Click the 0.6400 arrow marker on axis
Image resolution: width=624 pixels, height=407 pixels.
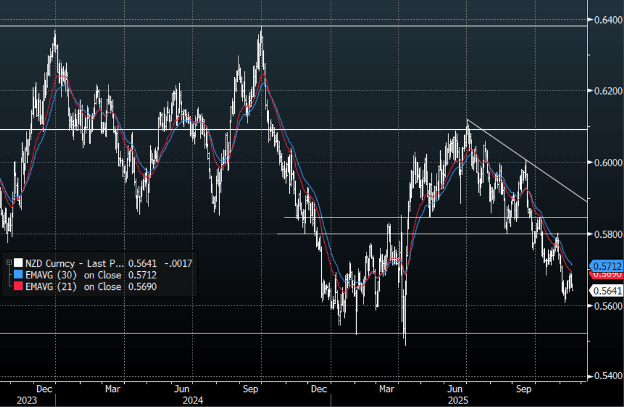click(x=590, y=19)
